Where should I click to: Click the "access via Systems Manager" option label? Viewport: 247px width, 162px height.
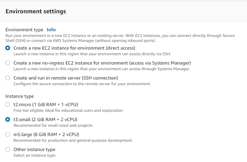pos(102,63)
